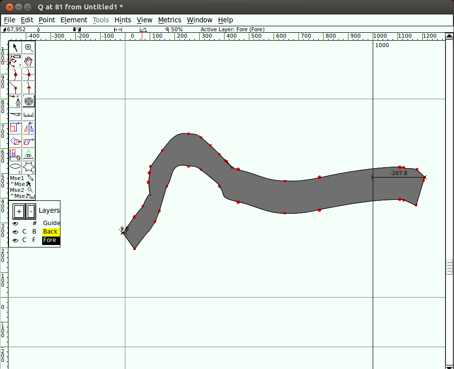
Task: Select the corner point tool
Action: [15, 88]
